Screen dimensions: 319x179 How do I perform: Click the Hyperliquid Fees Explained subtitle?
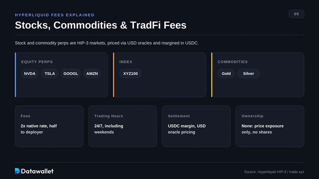click(x=55, y=15)
